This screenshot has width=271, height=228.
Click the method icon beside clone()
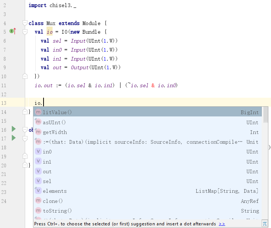(38, 200)
